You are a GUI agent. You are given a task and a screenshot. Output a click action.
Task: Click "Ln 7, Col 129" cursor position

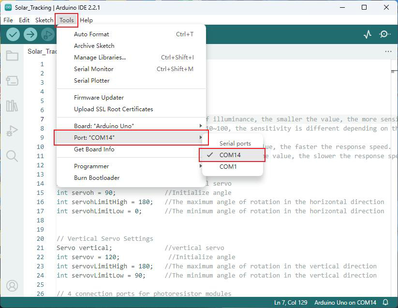(x=291, y=302)
